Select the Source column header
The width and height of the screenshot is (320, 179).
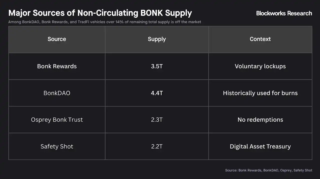(57, 39)
